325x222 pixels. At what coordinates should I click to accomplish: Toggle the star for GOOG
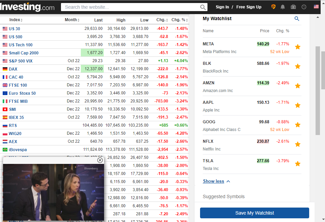coord(298,125)
